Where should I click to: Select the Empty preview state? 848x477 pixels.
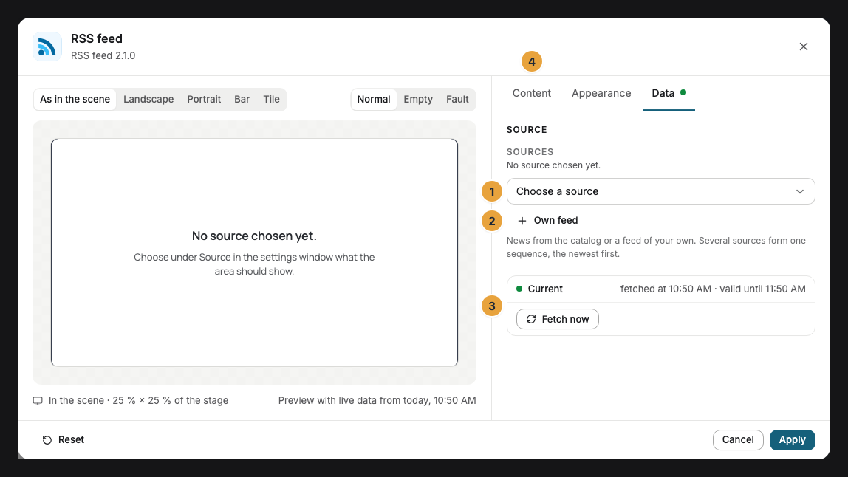[x=418, y=100]
